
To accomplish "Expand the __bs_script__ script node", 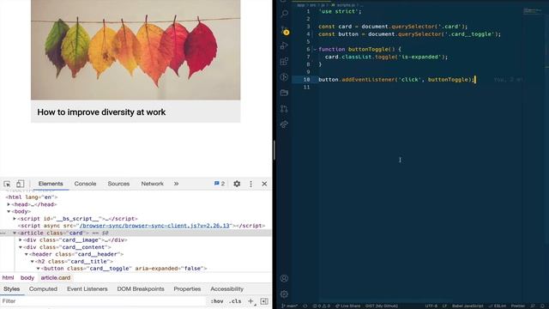I will click(x=15, y=219).
